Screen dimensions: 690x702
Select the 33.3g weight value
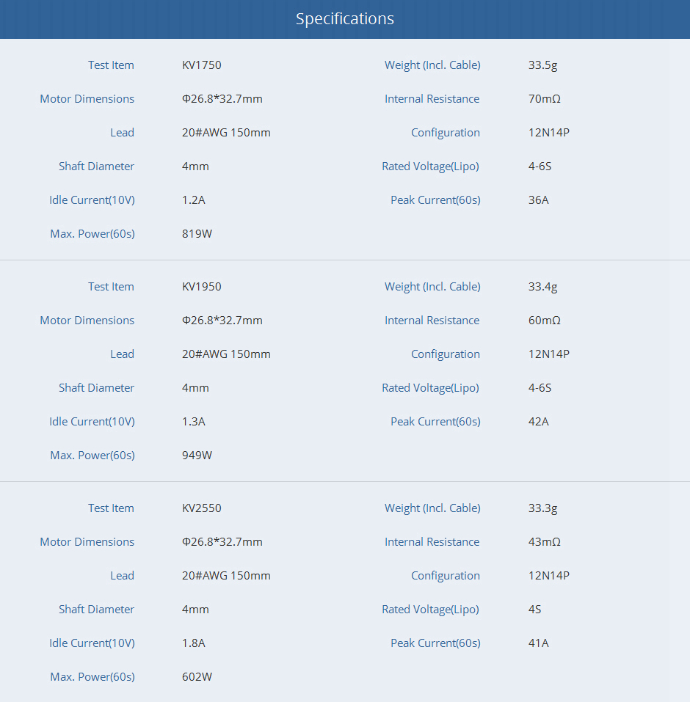click(542, 508)
